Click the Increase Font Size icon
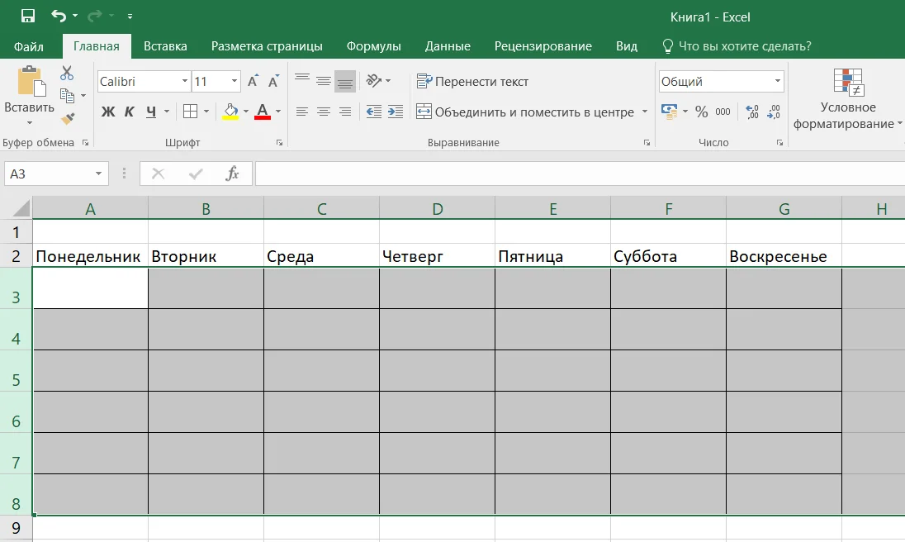Image resolution: width=905 pixels, height=542 pixels. tap(253, 82)
